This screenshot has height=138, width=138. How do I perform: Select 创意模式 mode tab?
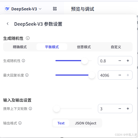pos(84,47)
